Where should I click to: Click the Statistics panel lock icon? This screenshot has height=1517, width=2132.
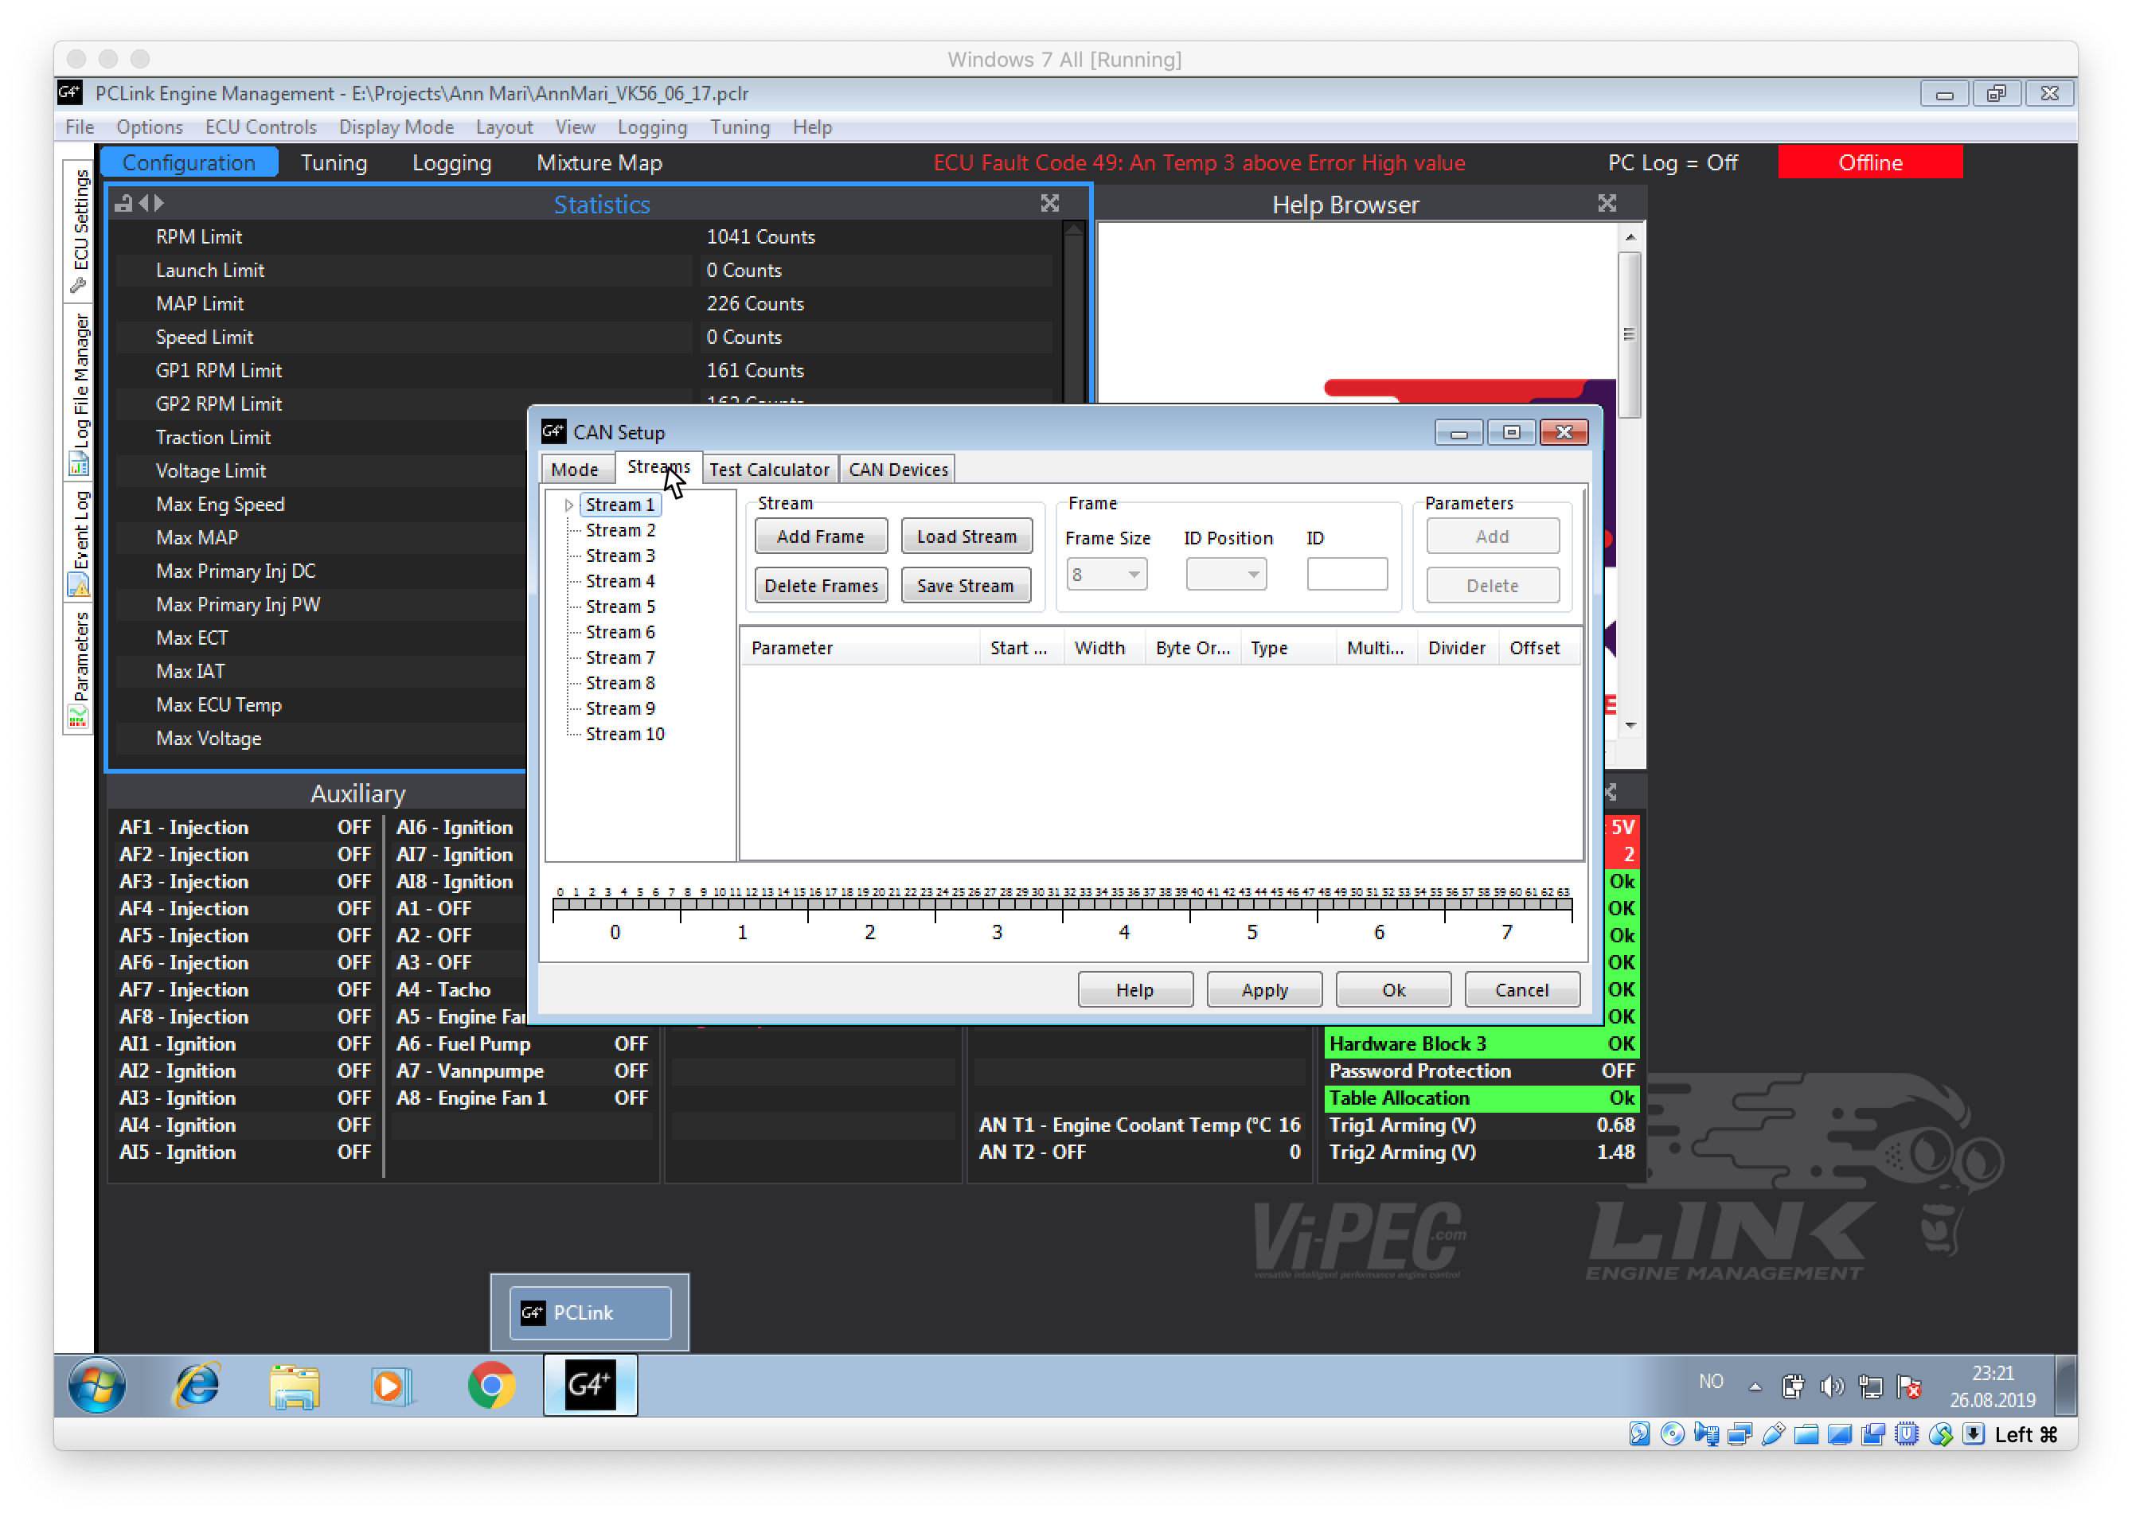pyautogui.click(x=123, y=204)
